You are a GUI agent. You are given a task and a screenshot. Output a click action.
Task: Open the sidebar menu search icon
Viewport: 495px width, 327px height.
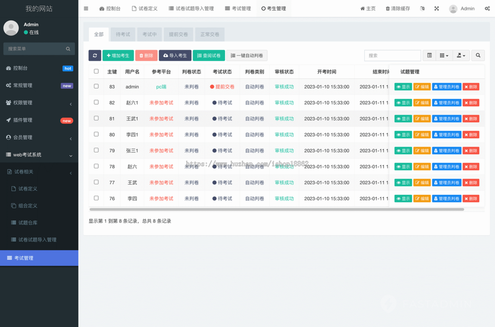[x=68, y=49]
